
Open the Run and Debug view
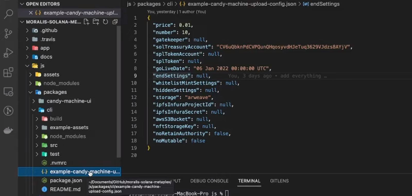click(x=8, y=53)
